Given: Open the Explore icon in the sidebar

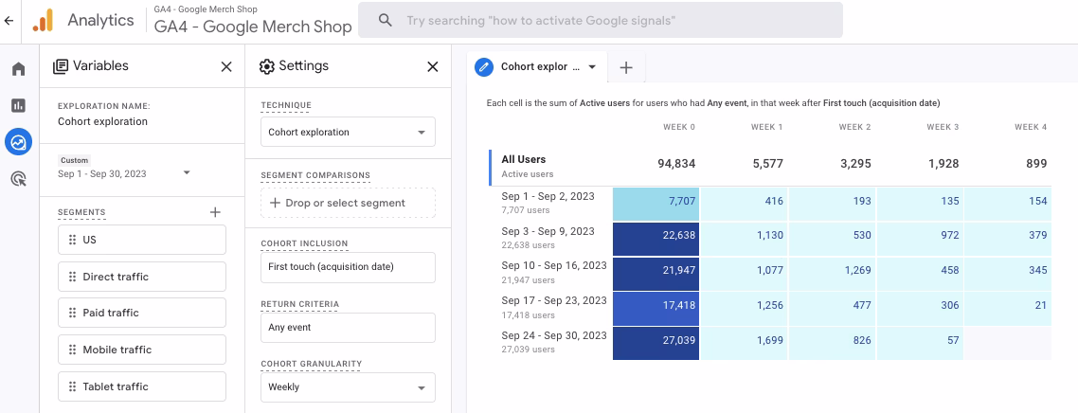Looking at the screenshot, I should click(x=19, y=142).
